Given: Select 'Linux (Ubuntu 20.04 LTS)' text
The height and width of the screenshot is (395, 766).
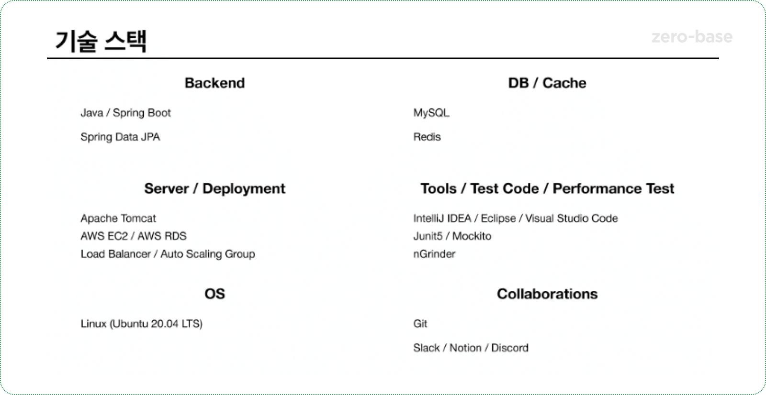Looking at the screenshot, I should [141, 324].
